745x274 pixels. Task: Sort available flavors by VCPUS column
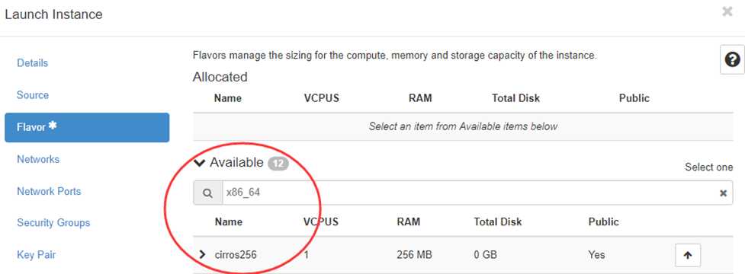[321, 221]
